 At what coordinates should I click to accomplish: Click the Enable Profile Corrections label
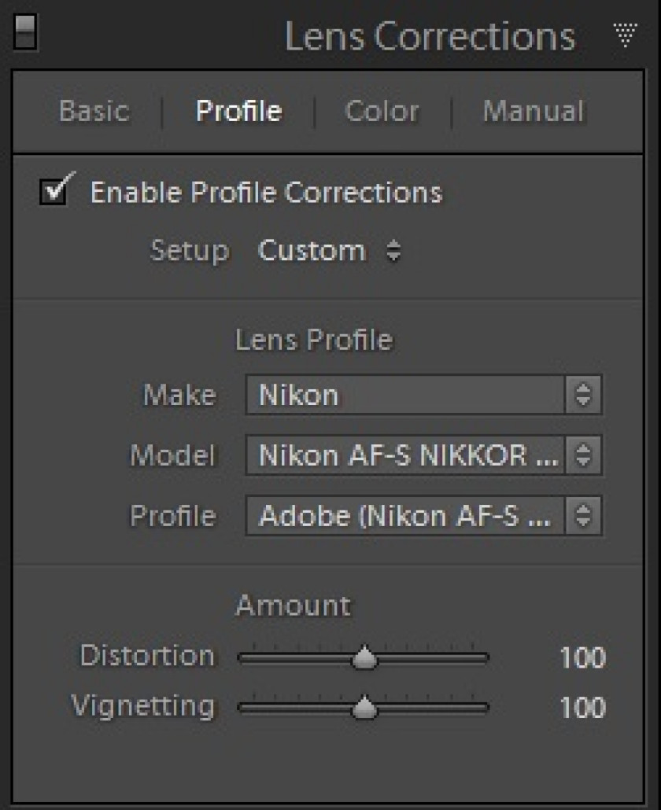(266, 193)
